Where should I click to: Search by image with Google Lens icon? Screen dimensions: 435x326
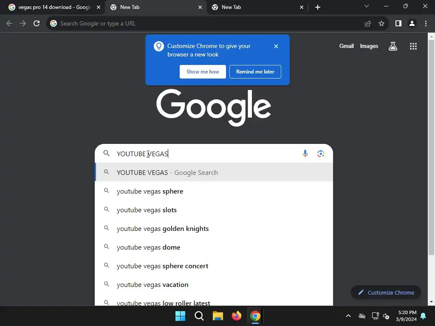point(321,154)
